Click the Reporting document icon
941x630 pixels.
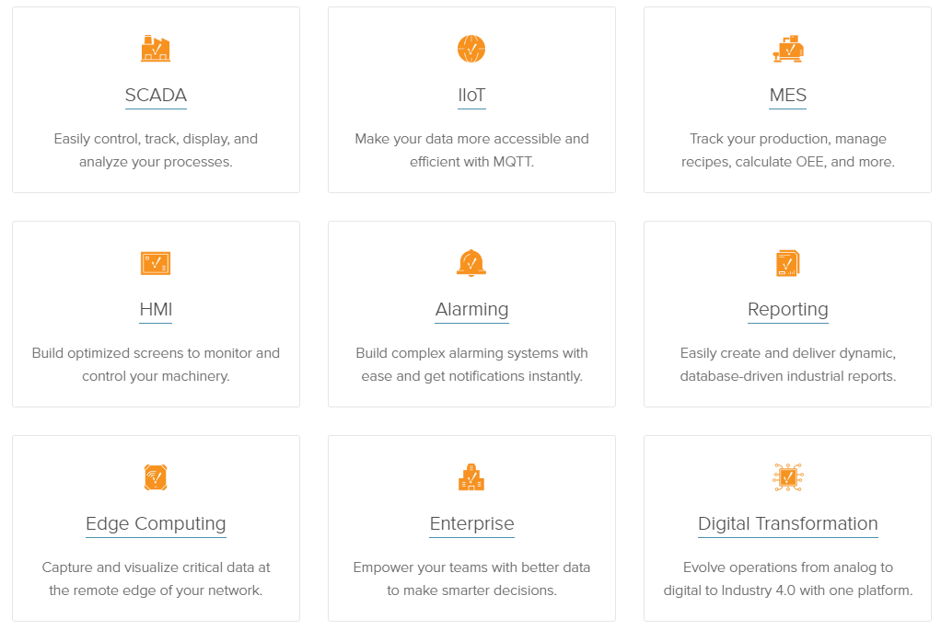[x=788, y=263]
